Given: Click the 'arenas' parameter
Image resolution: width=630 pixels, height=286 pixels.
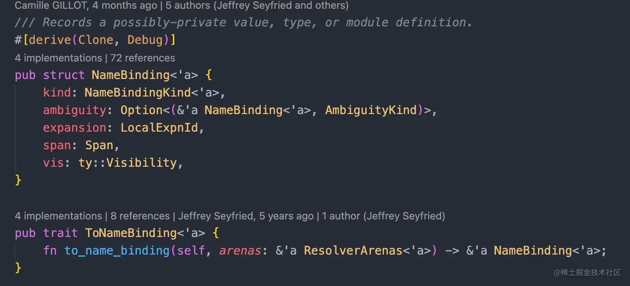Looking at the screenshot, I should tap(240, 250).
